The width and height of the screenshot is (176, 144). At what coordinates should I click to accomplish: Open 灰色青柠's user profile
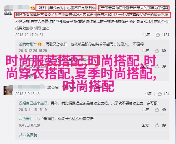pyautogui.click(x=26, y=119)
